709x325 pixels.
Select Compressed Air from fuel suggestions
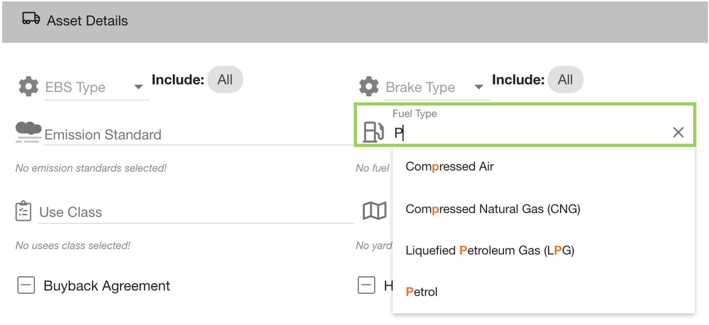pyautogui.click(x=450, y=166)
